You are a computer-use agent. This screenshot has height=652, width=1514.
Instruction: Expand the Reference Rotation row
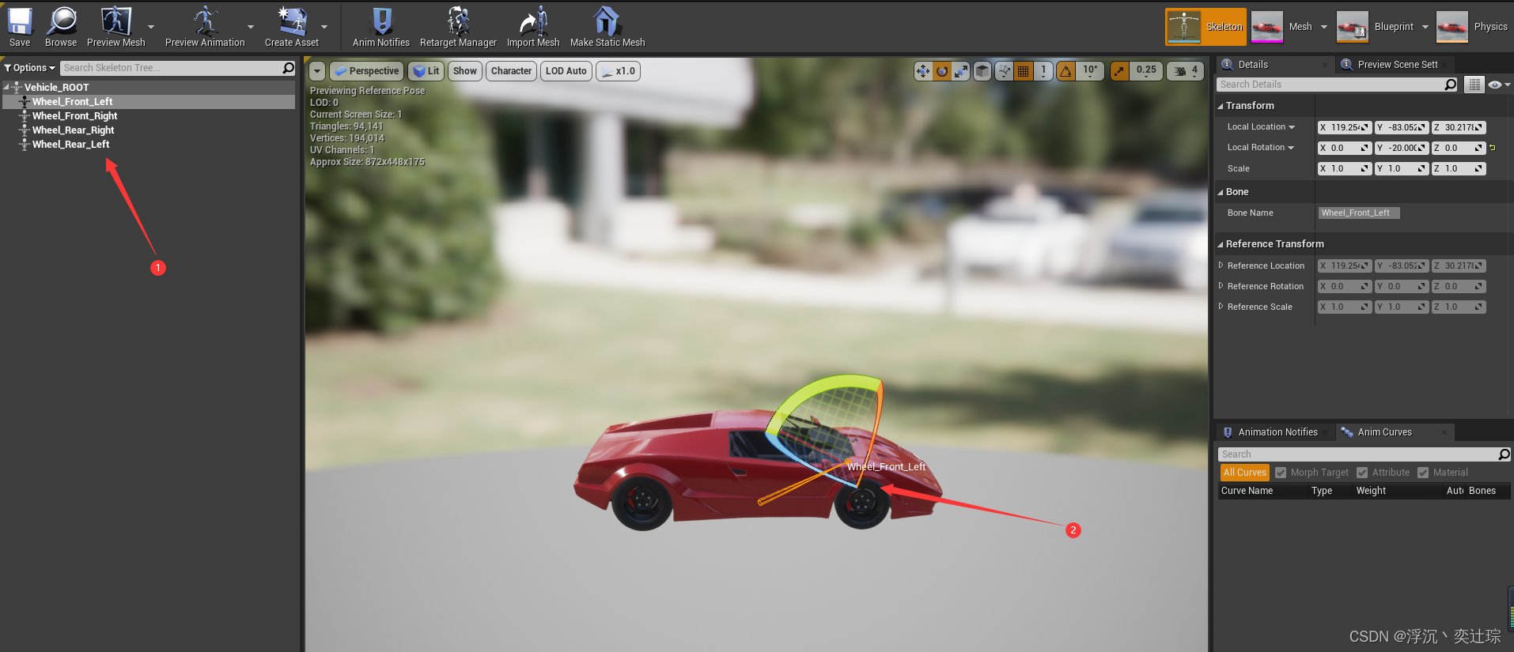pos(1221,286)
